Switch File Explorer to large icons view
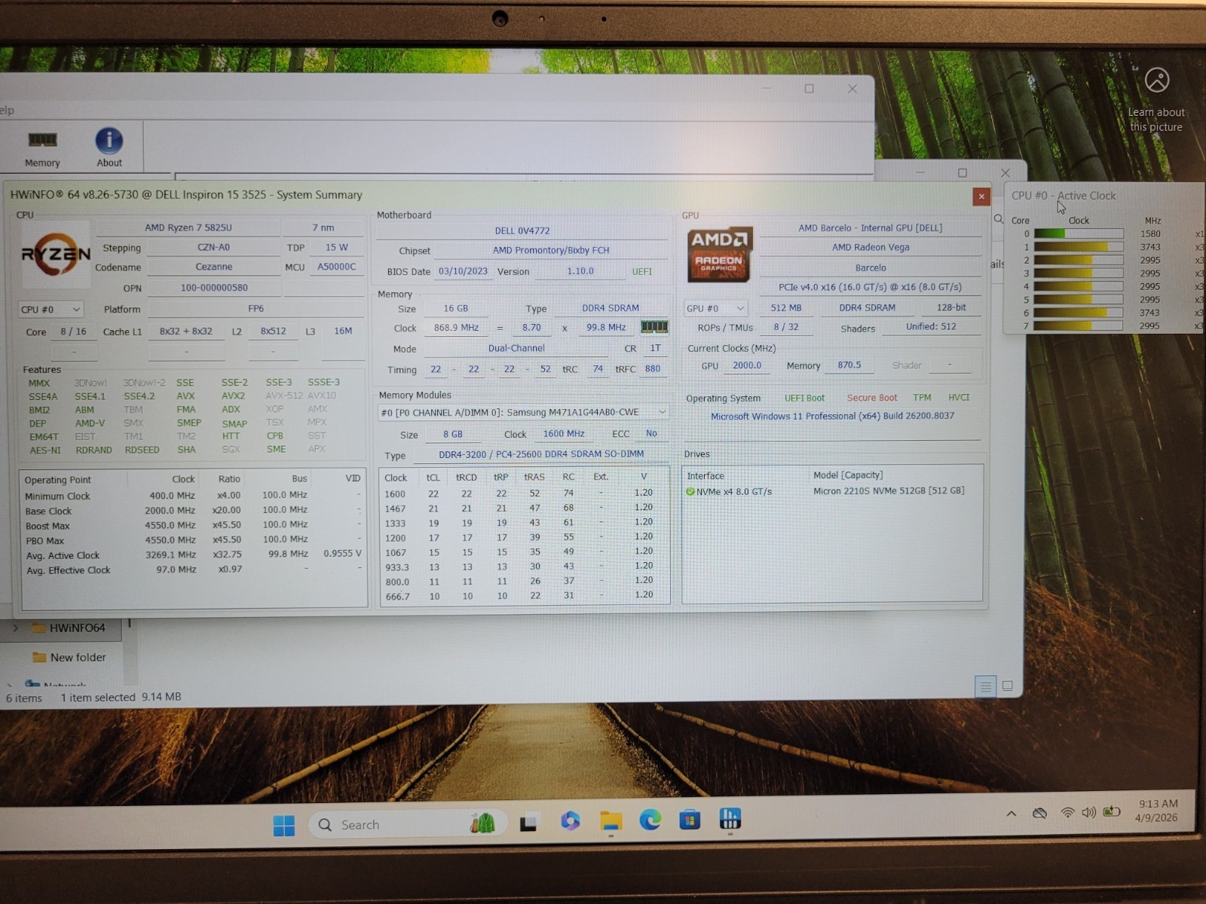Screen dimensions: 1206x904 tap(1007, 686)
